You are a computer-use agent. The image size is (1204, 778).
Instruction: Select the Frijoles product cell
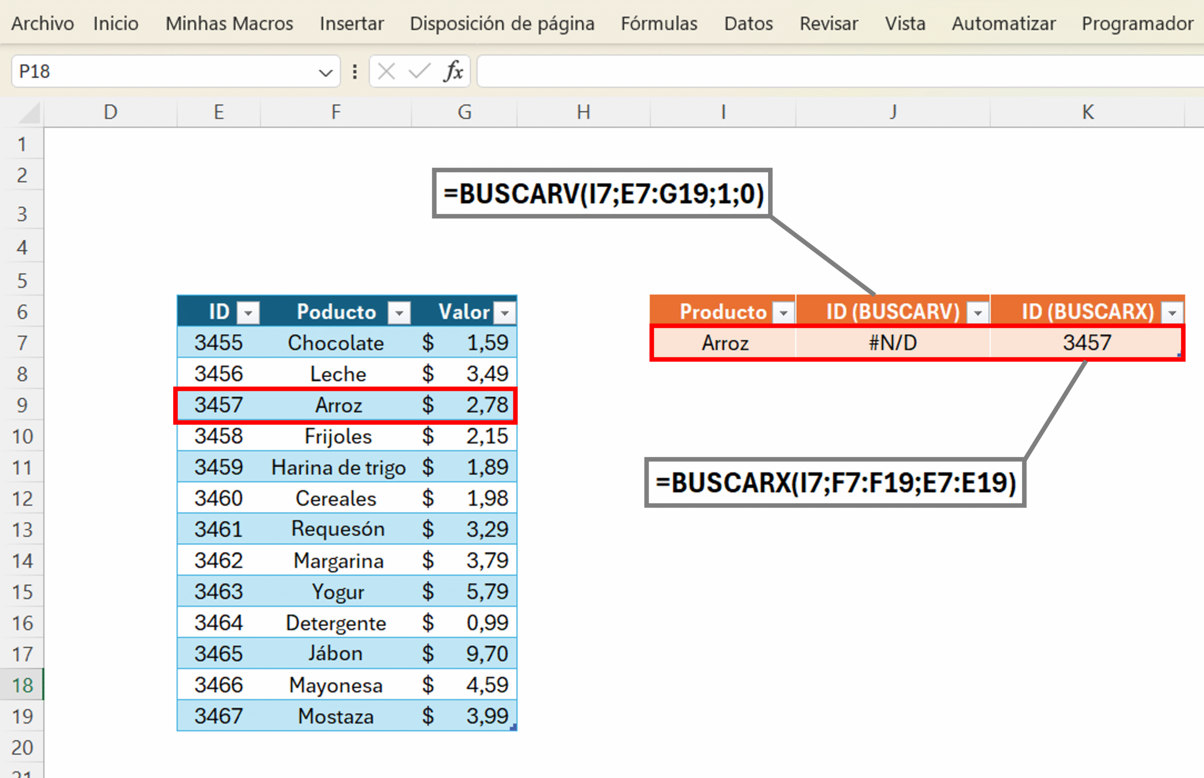coord(336,437)
